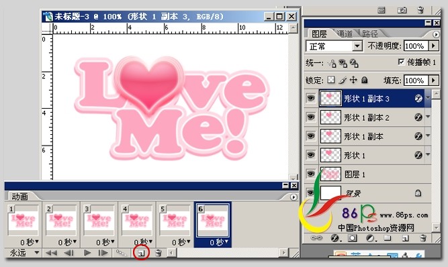Click the unify layer style icon
The height and width of the screenshot is (267, 448).
pyautogui.click(x=354, y=63)
